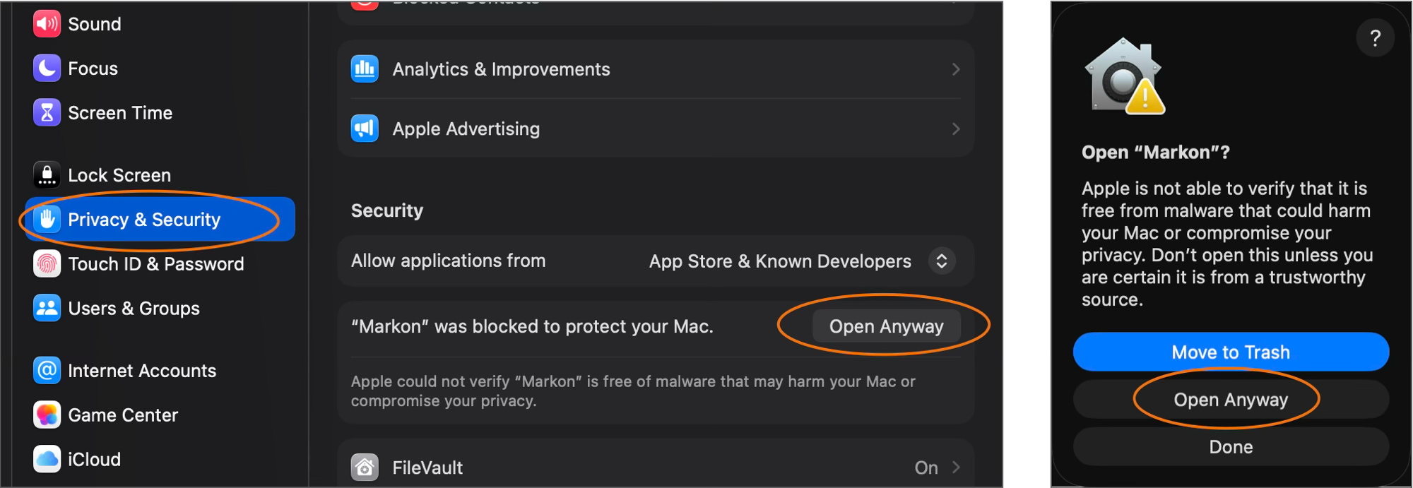This screenshot has height=488, width=1413.
Task: Click Open Anyway in the Markon dialog
Action: (x=1231, y=400)
